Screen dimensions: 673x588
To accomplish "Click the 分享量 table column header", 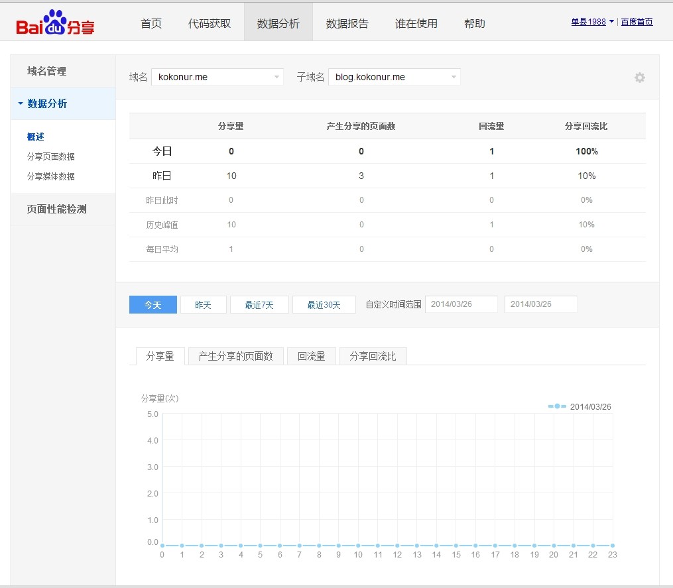I will [231, 126].
